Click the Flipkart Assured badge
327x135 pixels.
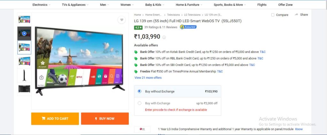click(x=188, y=27)
